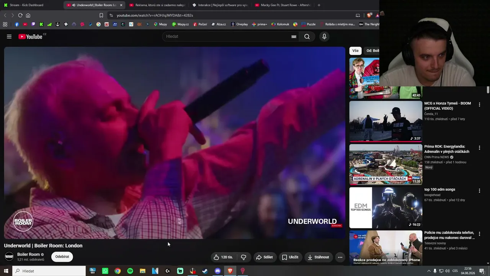Open the MCG x Honza Tymeš BOOM thumbnail
This screenshot has height=276, width=490.
click(x=386, y=121)
